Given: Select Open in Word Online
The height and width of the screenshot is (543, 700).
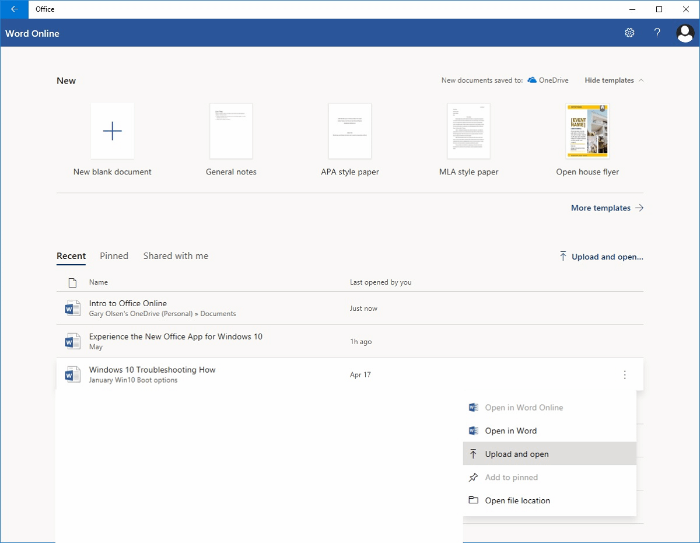Looking at the screenshot, I should click(x=523, y=407).
